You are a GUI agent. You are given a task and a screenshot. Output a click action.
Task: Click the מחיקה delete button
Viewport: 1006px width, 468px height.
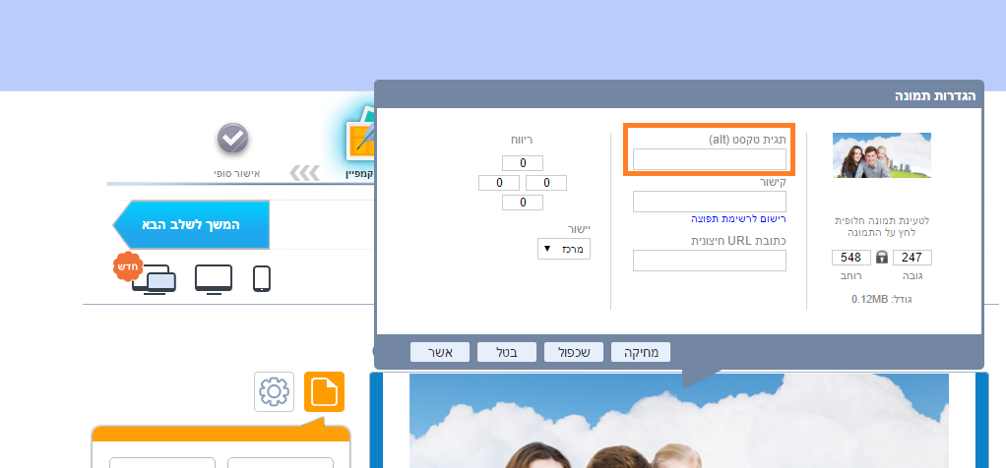pos(640,352)
